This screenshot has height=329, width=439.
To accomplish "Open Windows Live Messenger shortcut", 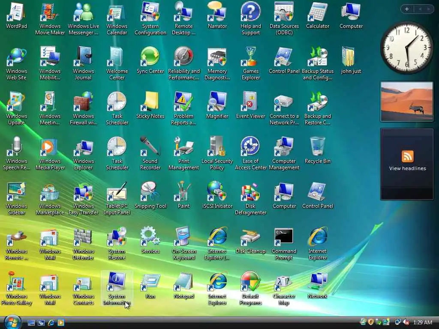I will 84,18.
